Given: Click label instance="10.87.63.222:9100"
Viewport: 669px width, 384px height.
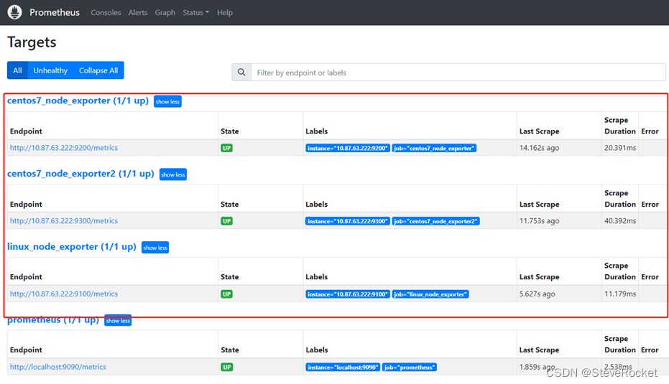Looking at the screenshot, I should click(x=348, y=294).
